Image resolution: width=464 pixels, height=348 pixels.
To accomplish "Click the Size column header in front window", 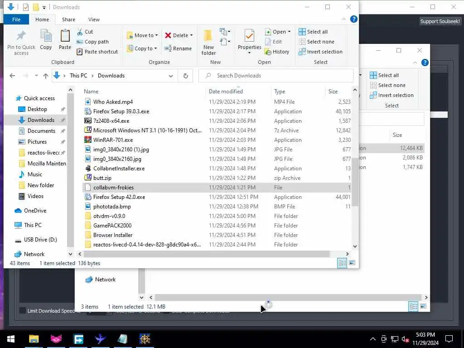I will [x=338, y=92].
